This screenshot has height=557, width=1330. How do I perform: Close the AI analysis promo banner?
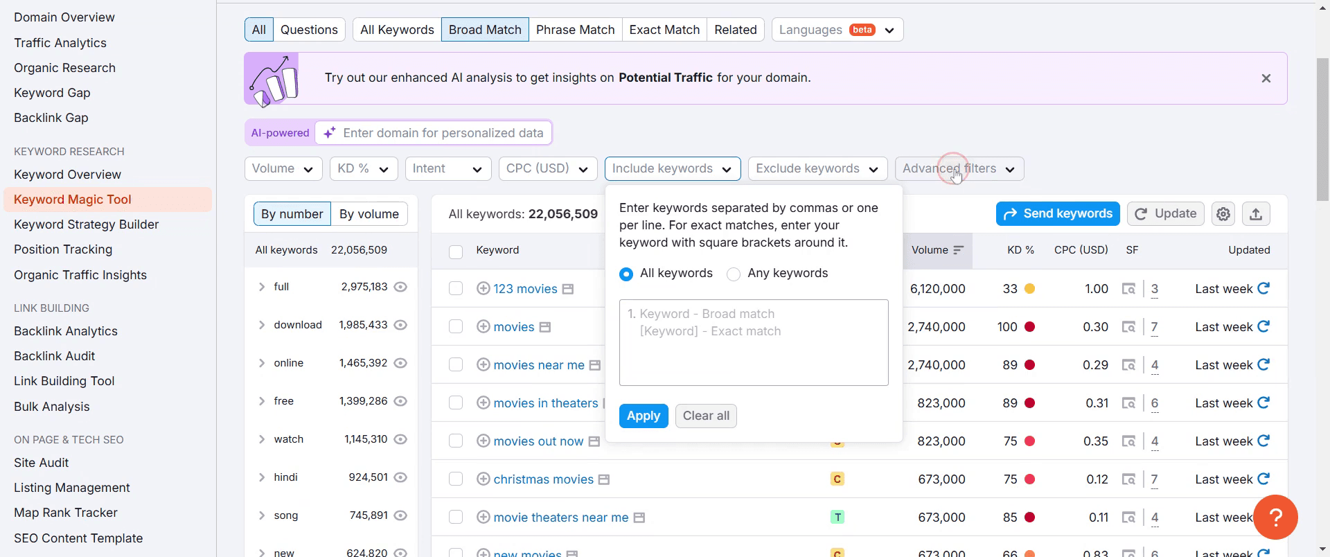click(1266, 78)
